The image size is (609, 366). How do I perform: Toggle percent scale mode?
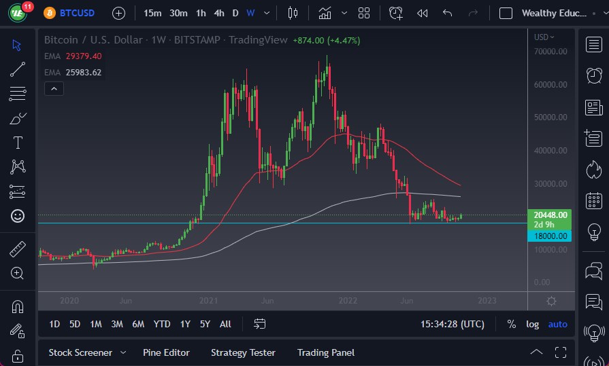click(511, 324)
